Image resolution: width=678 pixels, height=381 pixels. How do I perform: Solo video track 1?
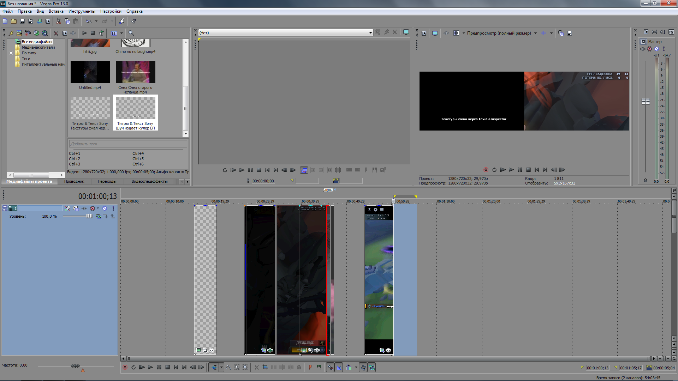coord(113,208)
